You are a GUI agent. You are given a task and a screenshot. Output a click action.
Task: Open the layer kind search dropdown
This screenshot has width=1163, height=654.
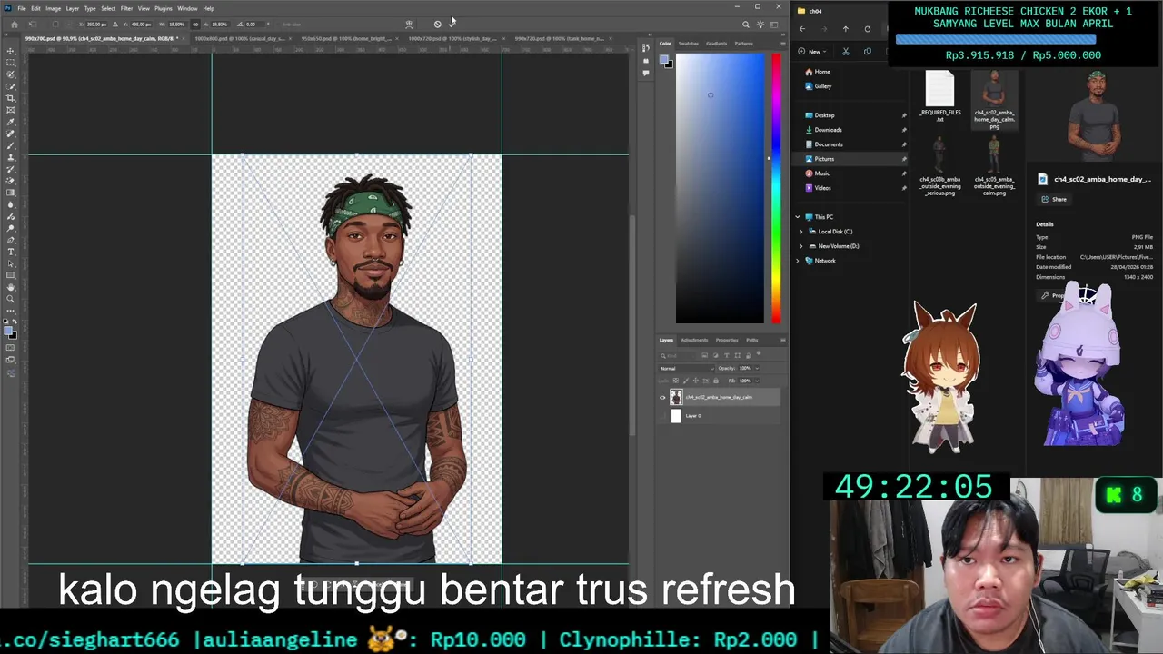(678, 355)
